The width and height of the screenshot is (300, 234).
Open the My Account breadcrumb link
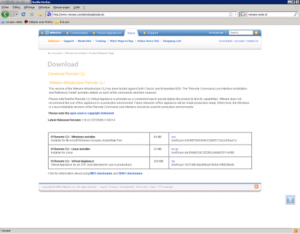55,53
